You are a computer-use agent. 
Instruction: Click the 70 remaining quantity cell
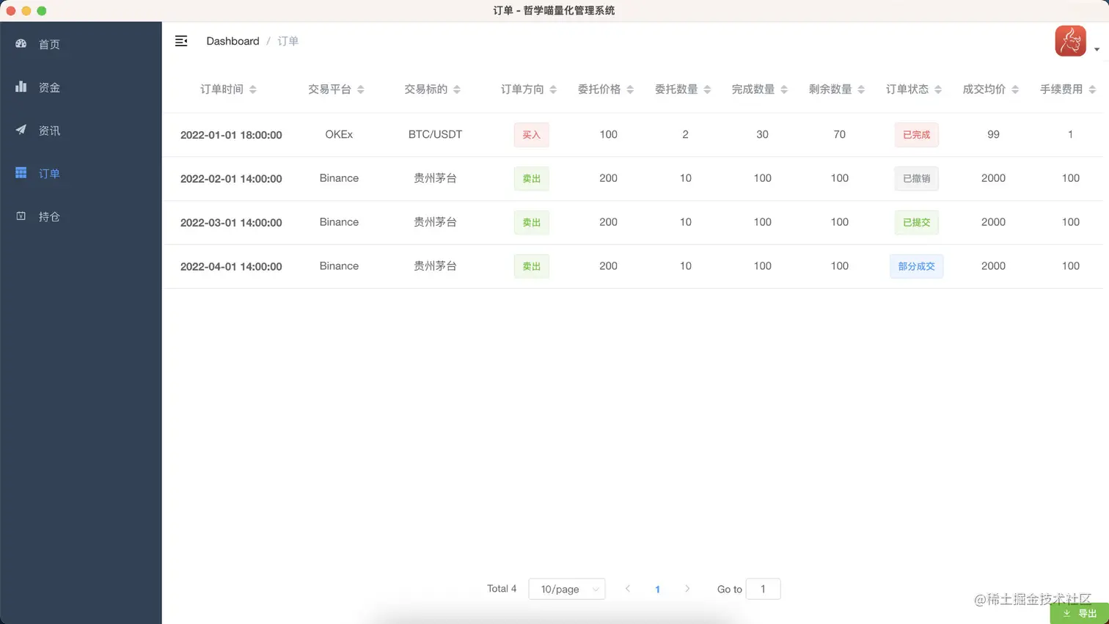click(x=839, y=134)
